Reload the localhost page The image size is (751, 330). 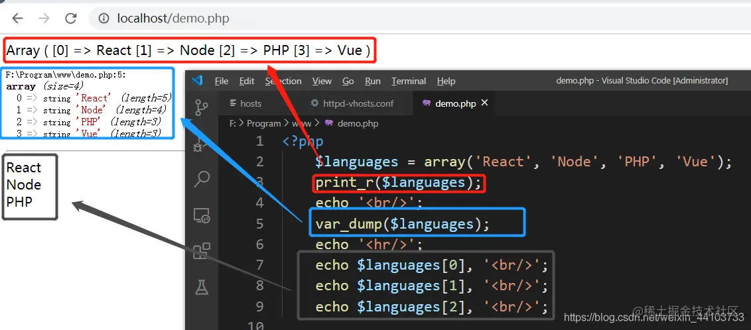pyautogui.click(x=71, y=19)
